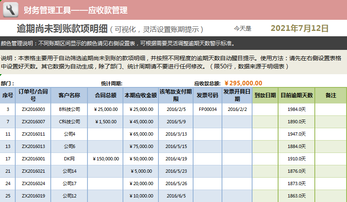Click the 该笔款支付期限 column header
Image resolution: width=347 pixels, height=202 pixels.
click(x=176, y=95)
